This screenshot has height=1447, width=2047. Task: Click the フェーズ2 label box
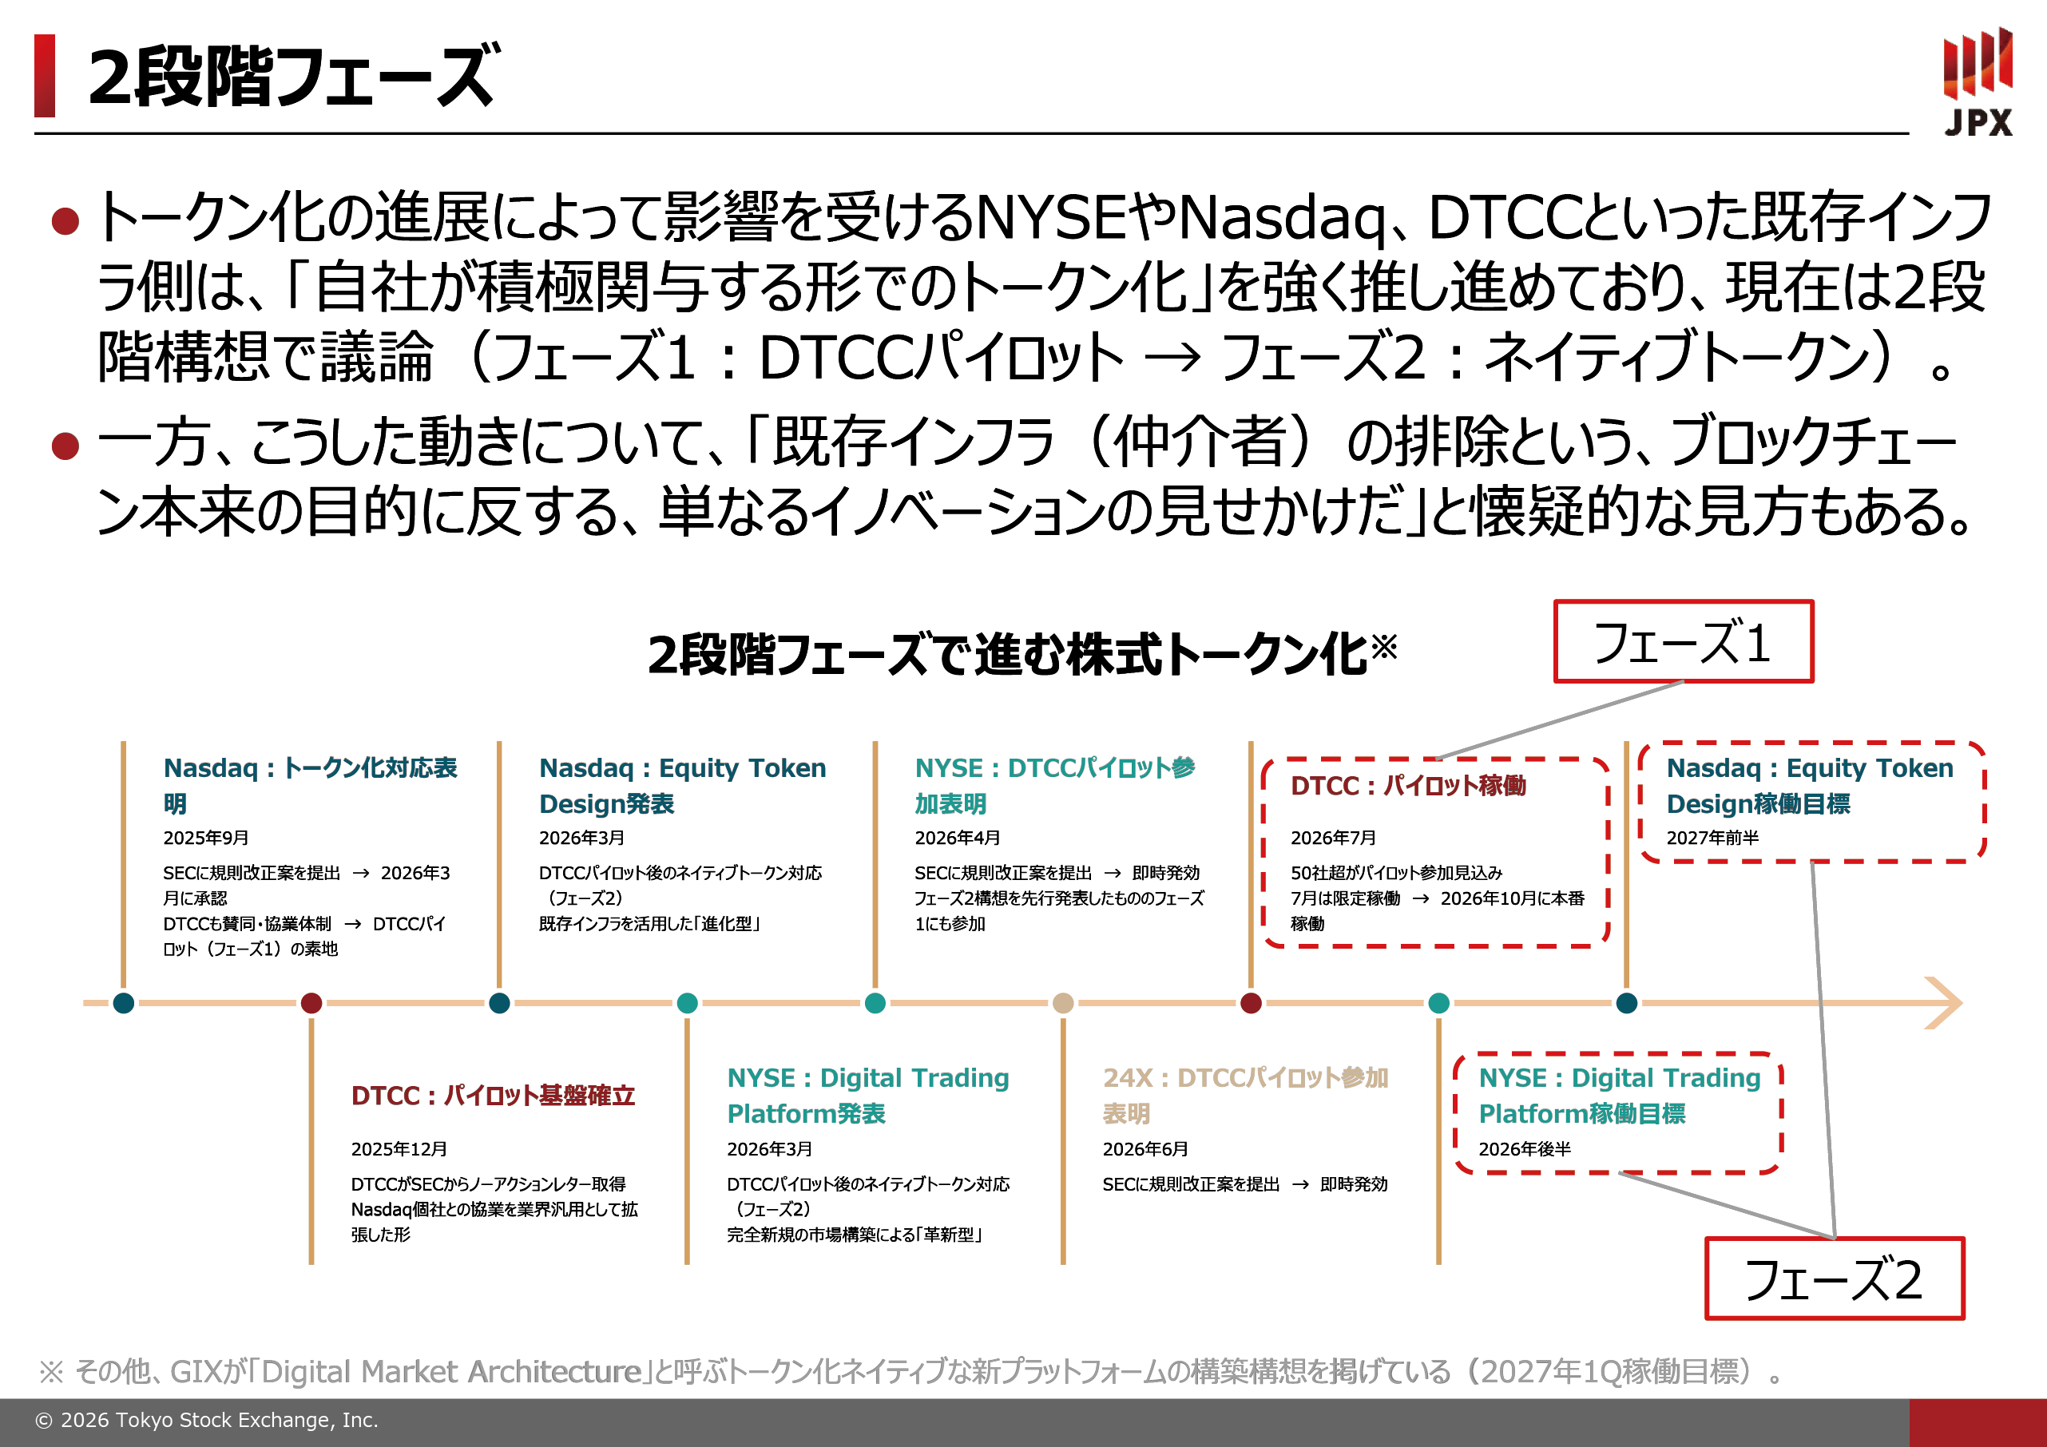pos(1834,1279)
